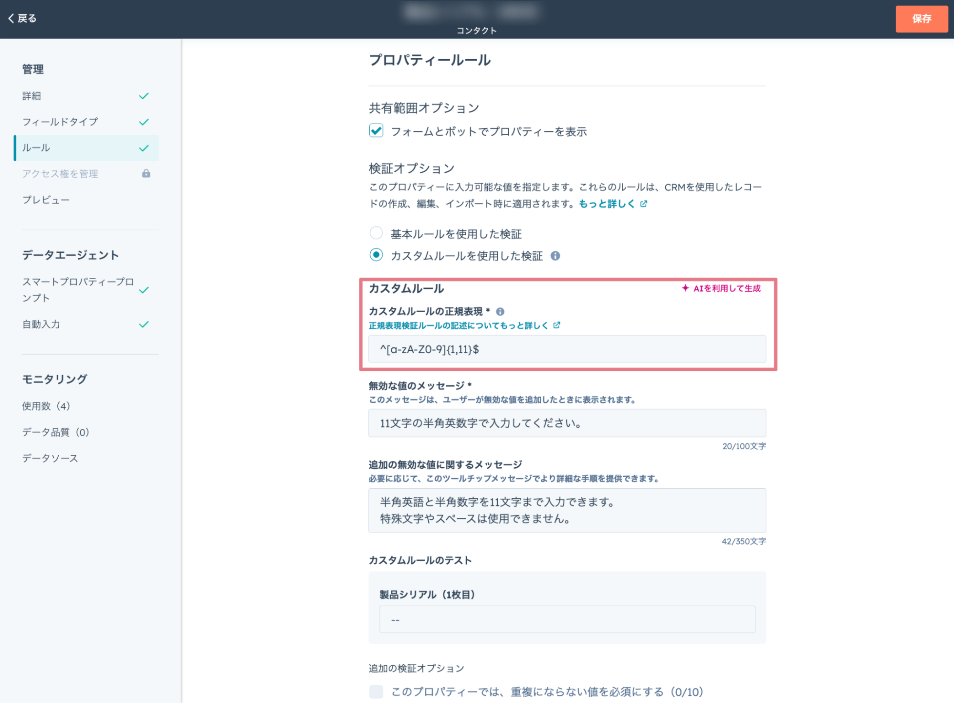The image size is (954, 703).
Task: Check the 重複にならない値を必須にする checkbox
Action: point(376,692)
